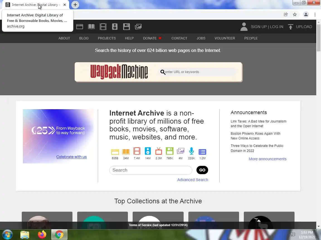
Task: Click the blue list icon labeled 1.2M
Action: coord(202,152)
